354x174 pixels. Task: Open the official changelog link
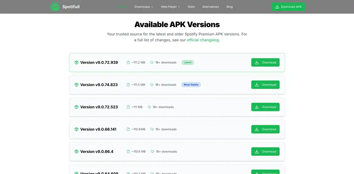(x=203, y=40)
